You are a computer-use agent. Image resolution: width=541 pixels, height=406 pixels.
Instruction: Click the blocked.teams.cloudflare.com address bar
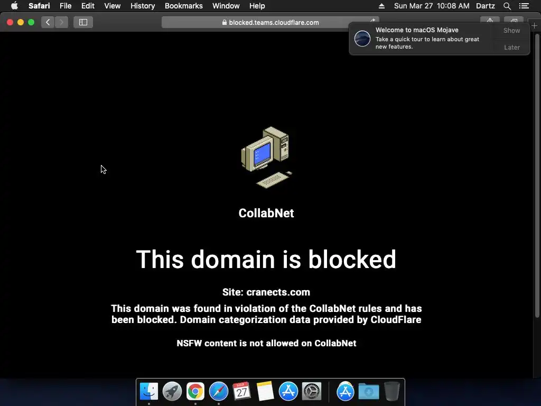click(270, 22)
